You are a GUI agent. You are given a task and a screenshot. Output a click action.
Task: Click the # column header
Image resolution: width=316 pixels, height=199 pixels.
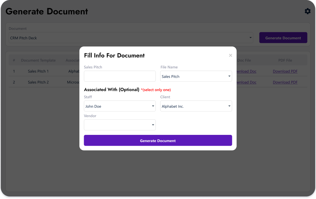(x=14, y=60)
